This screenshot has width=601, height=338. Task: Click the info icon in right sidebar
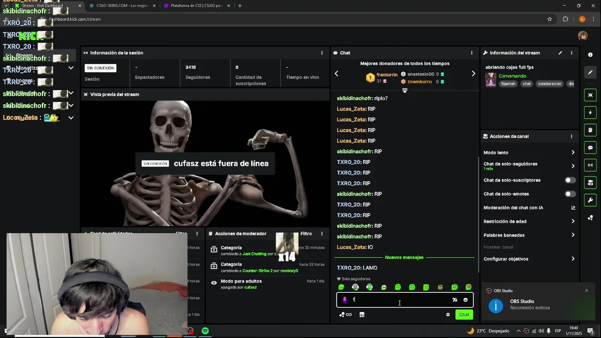click(x=590, y=55)
